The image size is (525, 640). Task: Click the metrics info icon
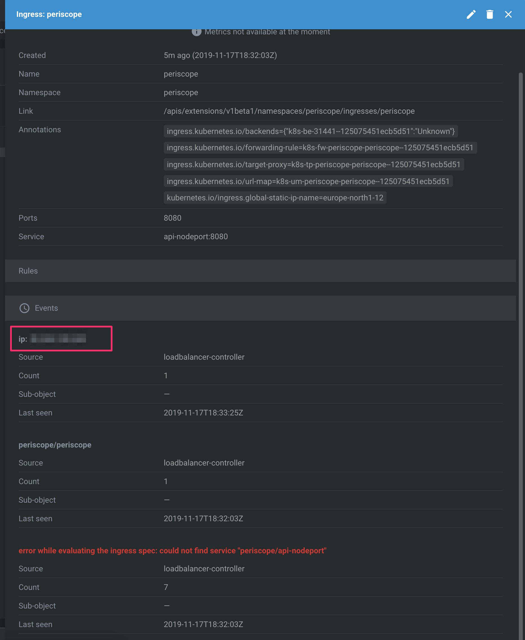point(197,32)
